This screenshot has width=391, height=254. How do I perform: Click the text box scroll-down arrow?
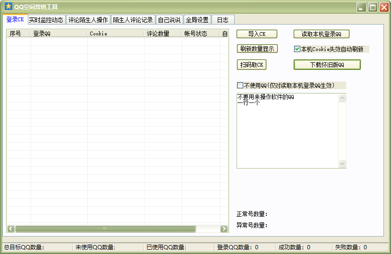tap(342, 163)
